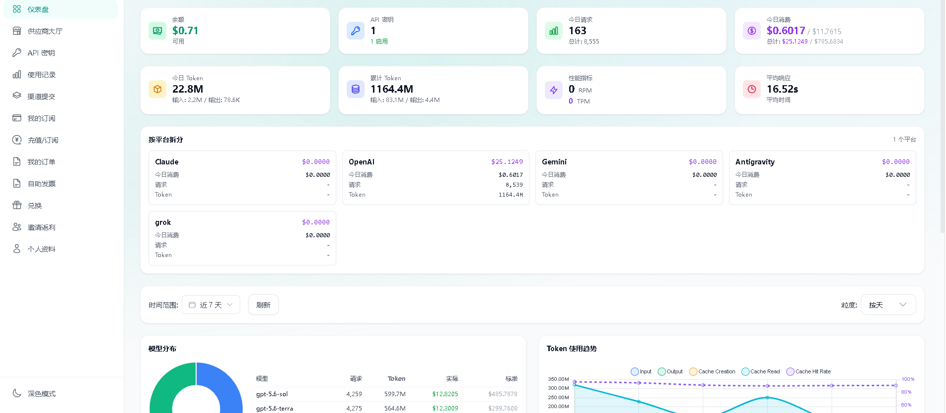Open the OpenAI platform card
Screen dimensions: 946x413
click(x=435, y=178)
